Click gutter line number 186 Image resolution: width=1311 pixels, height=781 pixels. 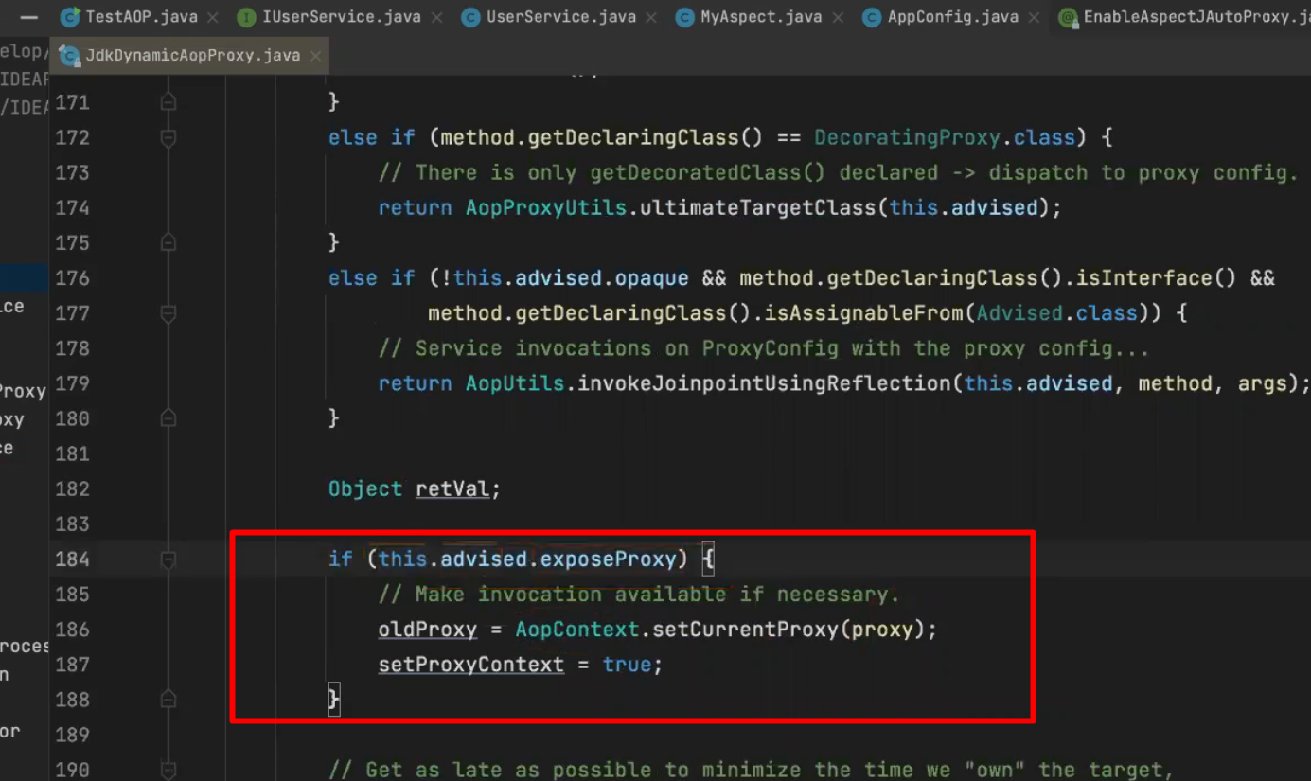73,630
